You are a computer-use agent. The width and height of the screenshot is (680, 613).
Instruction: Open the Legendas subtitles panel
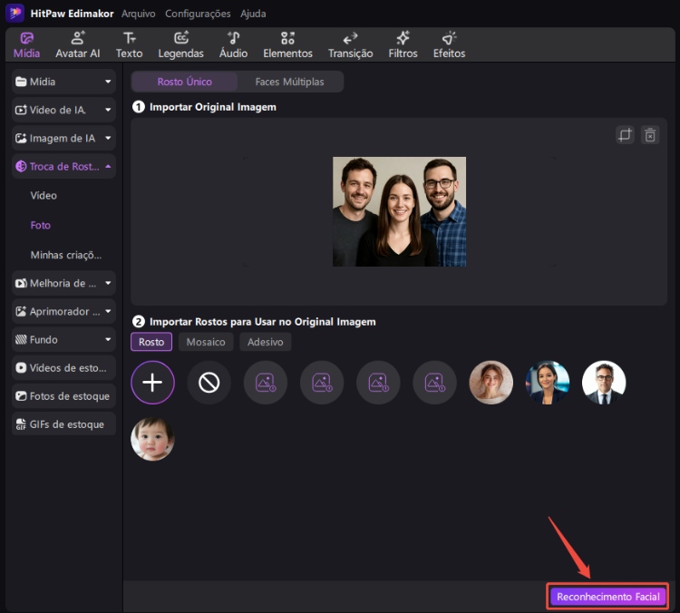pos(181,44)
